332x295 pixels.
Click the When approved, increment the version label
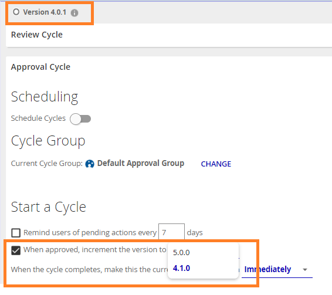pos(94,250)
